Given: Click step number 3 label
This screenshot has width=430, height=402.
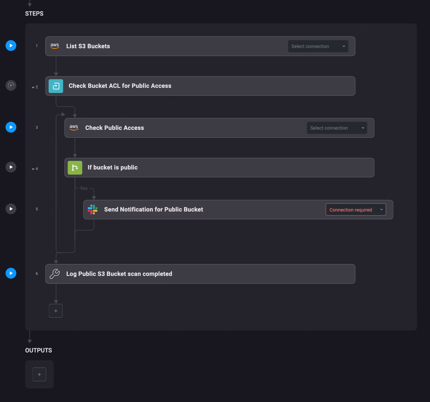Looking at the screenshot, I should pos(37,127).
